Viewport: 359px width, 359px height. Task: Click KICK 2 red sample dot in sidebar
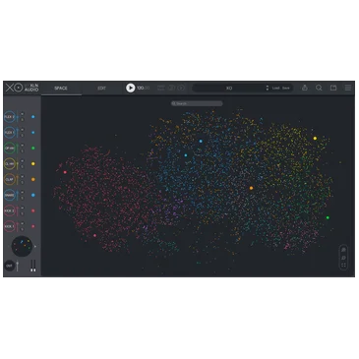tap(32, 210)
